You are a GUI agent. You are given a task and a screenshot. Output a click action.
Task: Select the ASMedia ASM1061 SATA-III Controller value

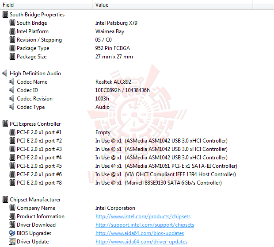[166, 166]
